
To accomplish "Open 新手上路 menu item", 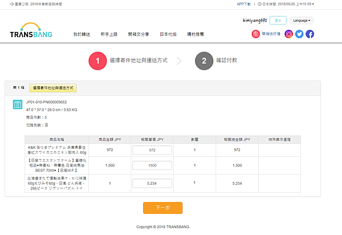I will click(x=108, y=34).
